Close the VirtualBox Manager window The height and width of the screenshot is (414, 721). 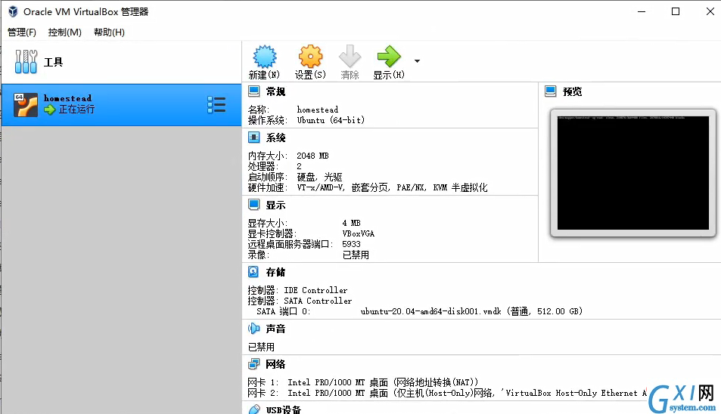(x=710, y=11)
